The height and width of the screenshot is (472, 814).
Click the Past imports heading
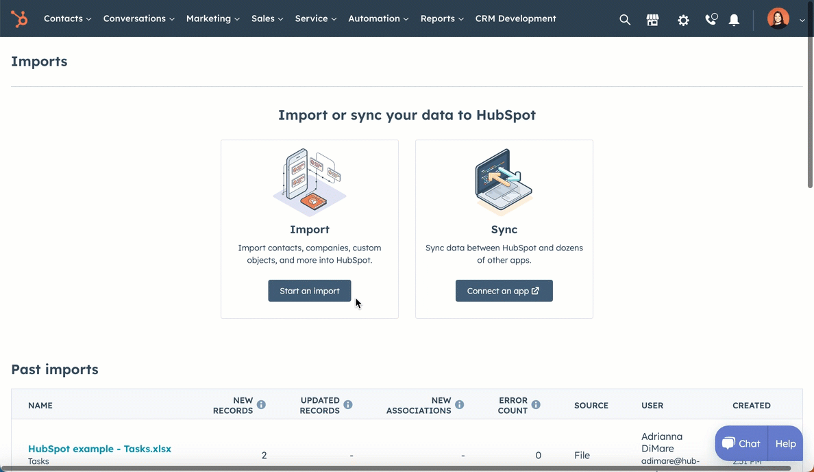click(55, 369)
